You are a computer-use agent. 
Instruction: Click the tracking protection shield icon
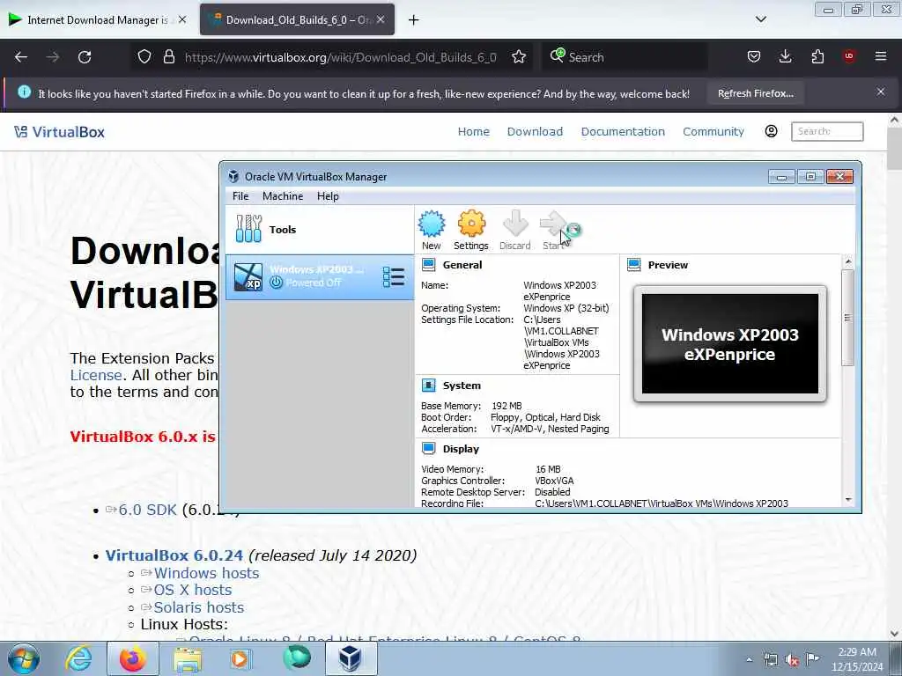144,56
